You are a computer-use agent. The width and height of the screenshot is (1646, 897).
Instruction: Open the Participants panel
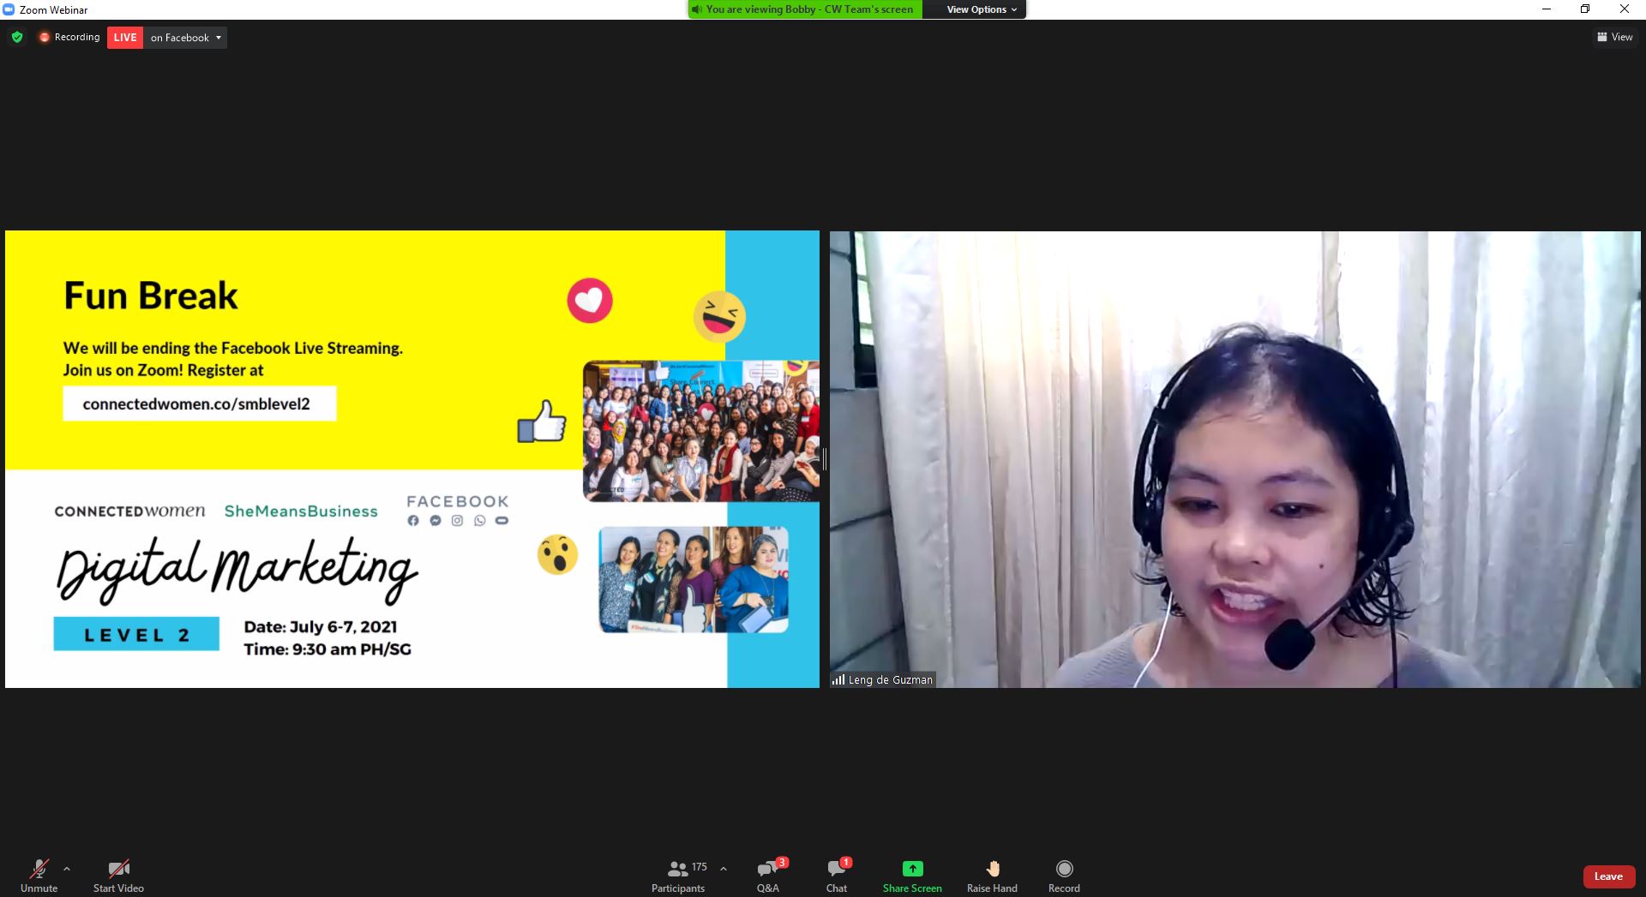(x=678, y=876)
